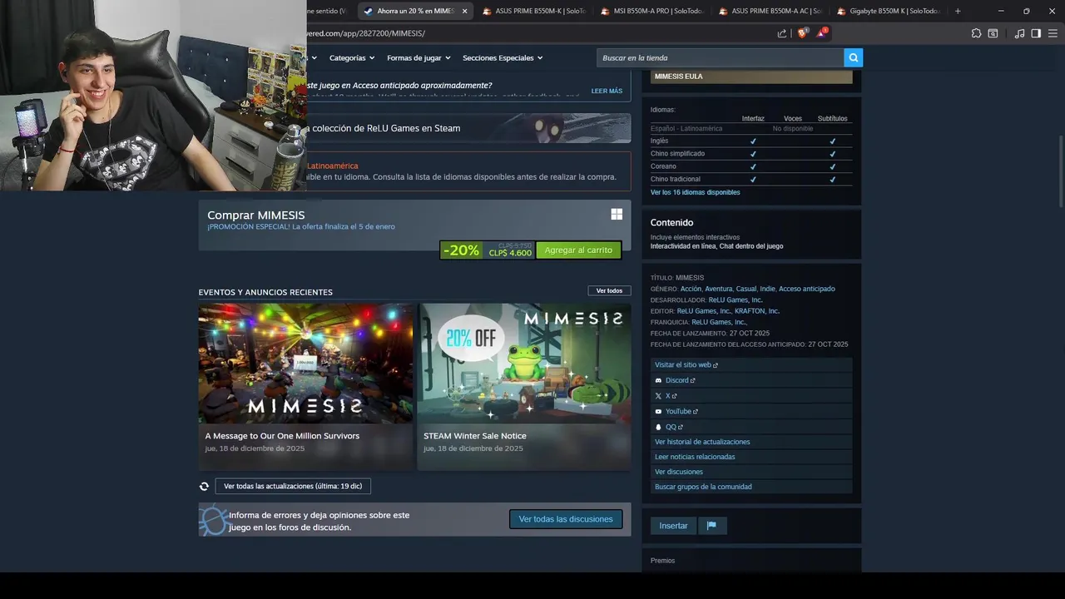Click LEER MÁS under early access description
Image resolution: width=1065 pixels, height=599 pixels.
[x=607, y=91]
